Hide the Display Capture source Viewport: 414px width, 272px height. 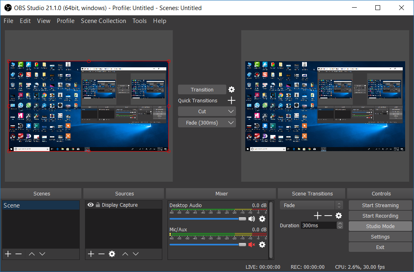click(x=91, y=204)
